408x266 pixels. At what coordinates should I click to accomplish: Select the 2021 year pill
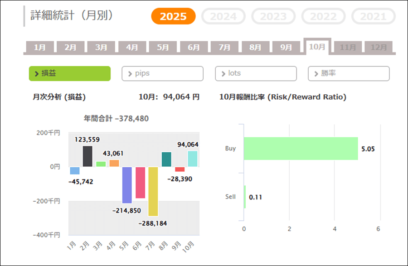click(x=373, y=16)
